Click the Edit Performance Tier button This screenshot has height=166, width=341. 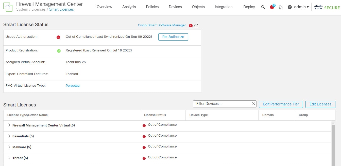(x=281, y=104)
